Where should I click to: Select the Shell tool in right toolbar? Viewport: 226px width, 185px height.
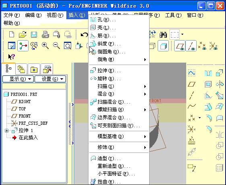coord(208,84)
